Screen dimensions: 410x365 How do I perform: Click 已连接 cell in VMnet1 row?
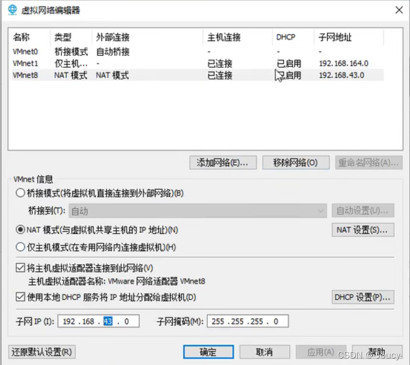pyautogui.click(x=220, y=63)
